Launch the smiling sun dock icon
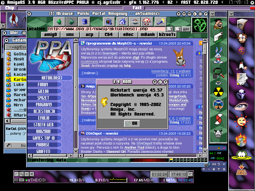 click(242, 121)
